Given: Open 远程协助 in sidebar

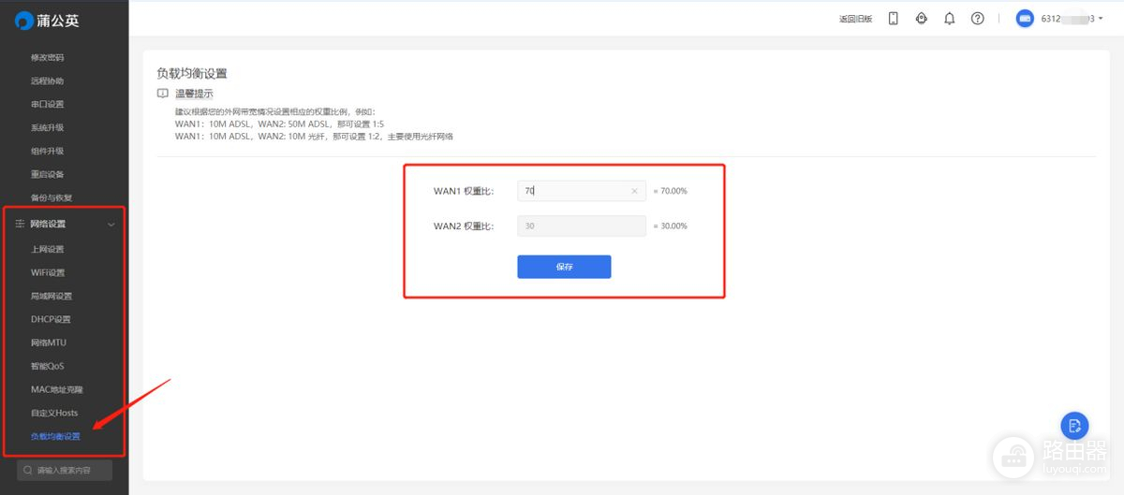Looking at the screenshot, I should (48, 80).
